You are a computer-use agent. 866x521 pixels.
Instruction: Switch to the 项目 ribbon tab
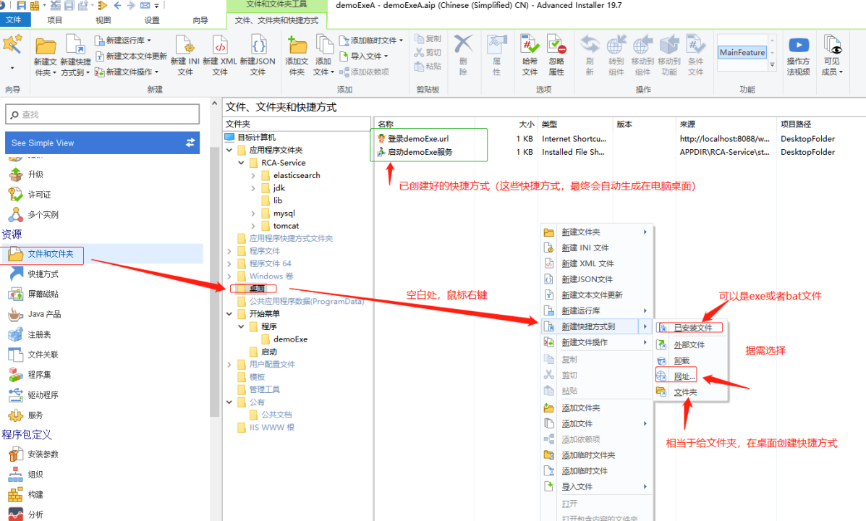coord(55,20)
